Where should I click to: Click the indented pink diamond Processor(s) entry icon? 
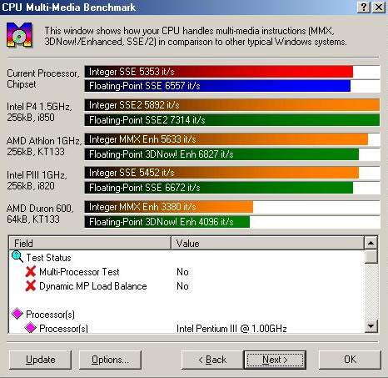point(31,328)
